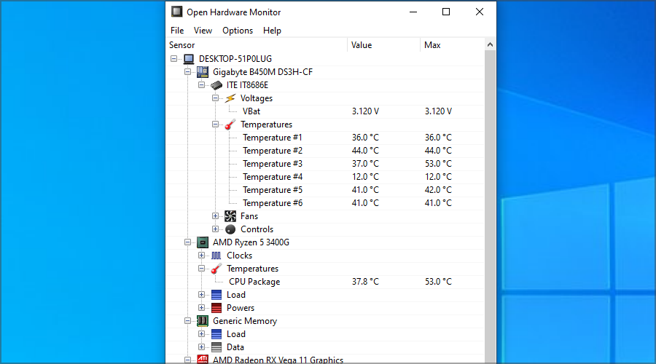Click the Controls black circle icon
656x364 pixels.
pos(230,229)
